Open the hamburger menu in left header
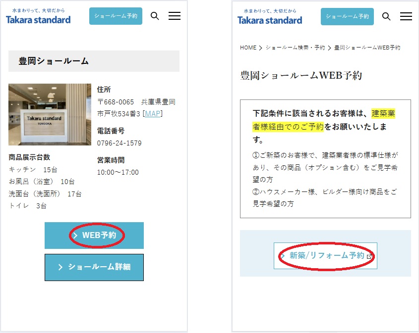The image size is (419, 333). [175, 16]
